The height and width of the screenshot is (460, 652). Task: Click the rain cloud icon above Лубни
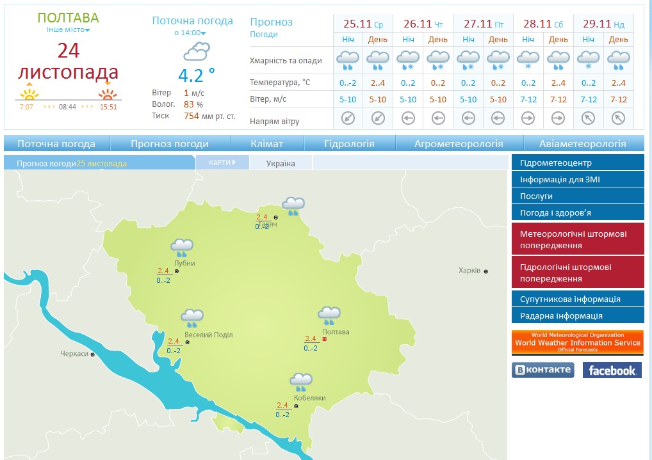pos(182,247)
